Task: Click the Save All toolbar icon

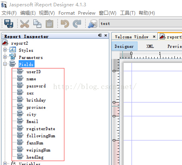Action: (9, 23)
